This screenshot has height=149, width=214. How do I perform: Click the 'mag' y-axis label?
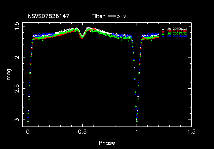pyautogui.click(x=9, y=74)
